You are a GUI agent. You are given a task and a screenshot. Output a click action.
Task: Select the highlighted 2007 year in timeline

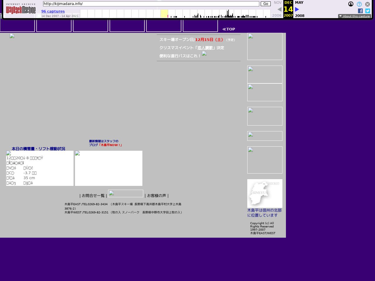coord(164,14)
